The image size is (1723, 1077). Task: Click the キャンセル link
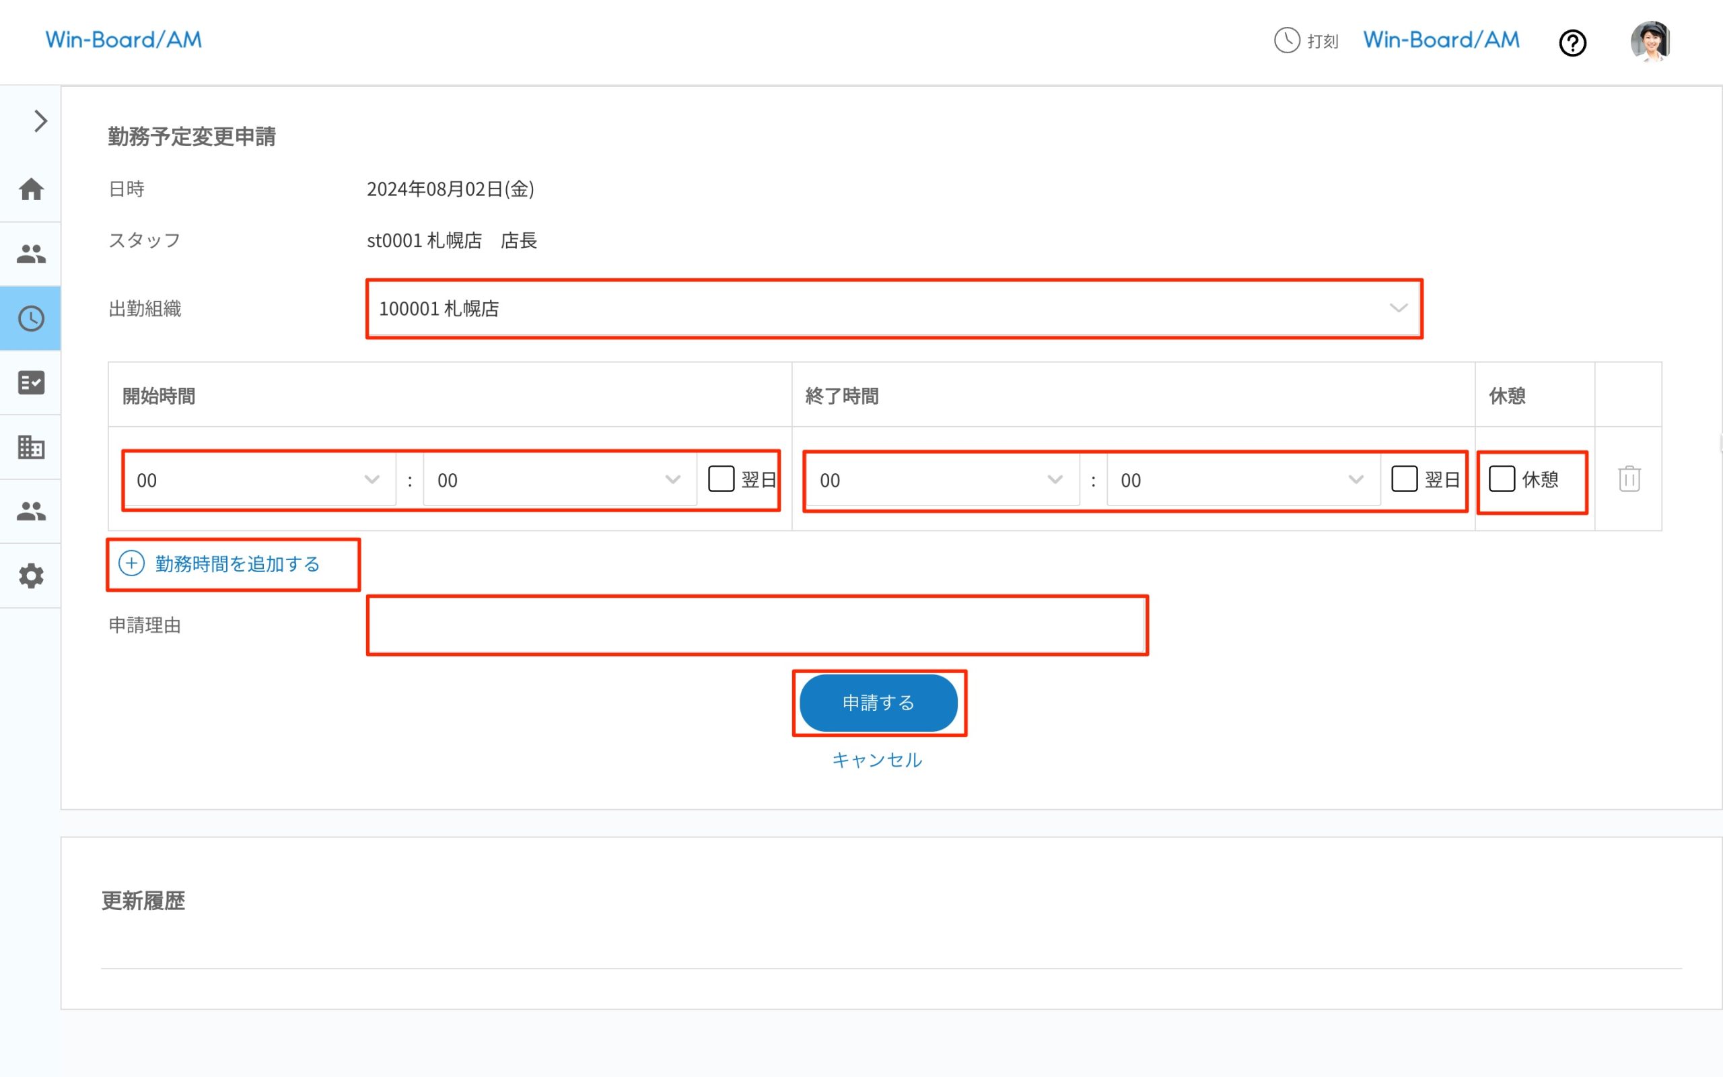click(x=877, y=760)
